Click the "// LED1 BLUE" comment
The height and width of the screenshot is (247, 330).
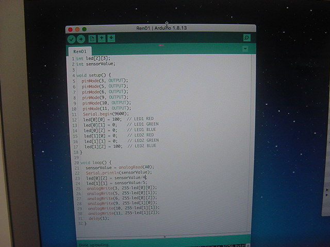142,130
